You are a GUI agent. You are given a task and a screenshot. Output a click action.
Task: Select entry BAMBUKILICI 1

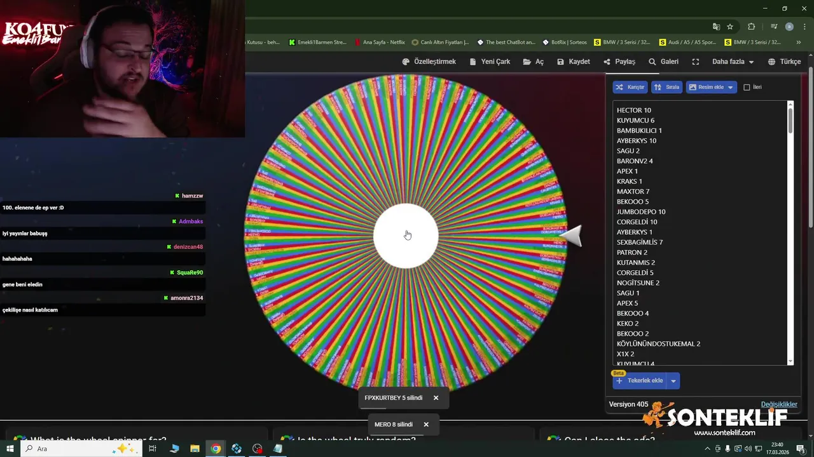(x=639, y=131)
